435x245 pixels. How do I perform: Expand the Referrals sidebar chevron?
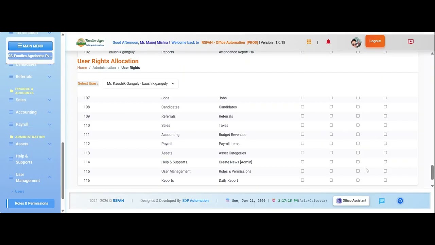click(50, 77)
